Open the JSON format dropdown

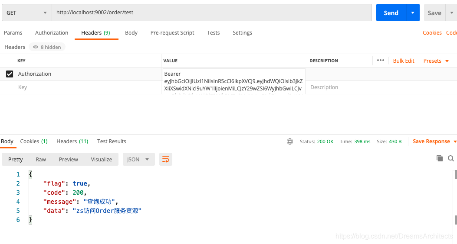coord(138,160)
